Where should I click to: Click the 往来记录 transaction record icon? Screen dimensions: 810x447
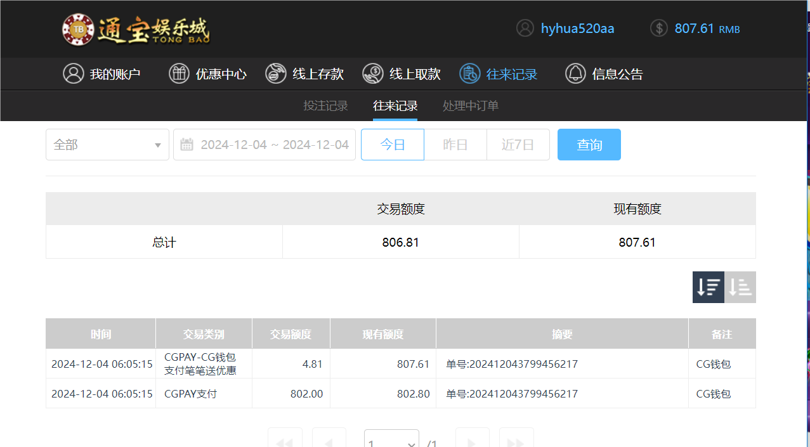[469, 73]
